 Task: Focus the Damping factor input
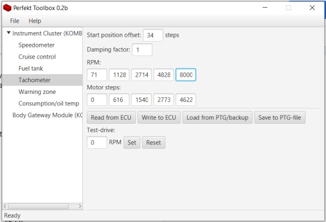point(142,49)
